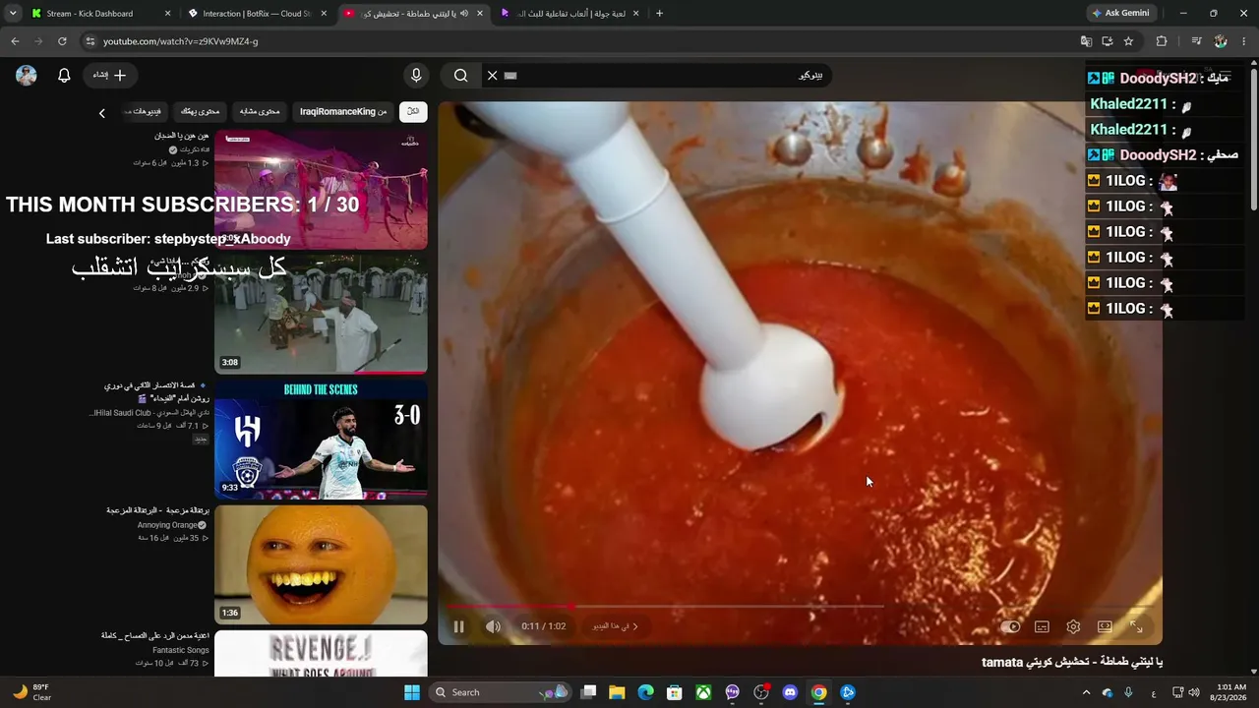Open the Chrome extensions puzzle menu

(1162, 41)
